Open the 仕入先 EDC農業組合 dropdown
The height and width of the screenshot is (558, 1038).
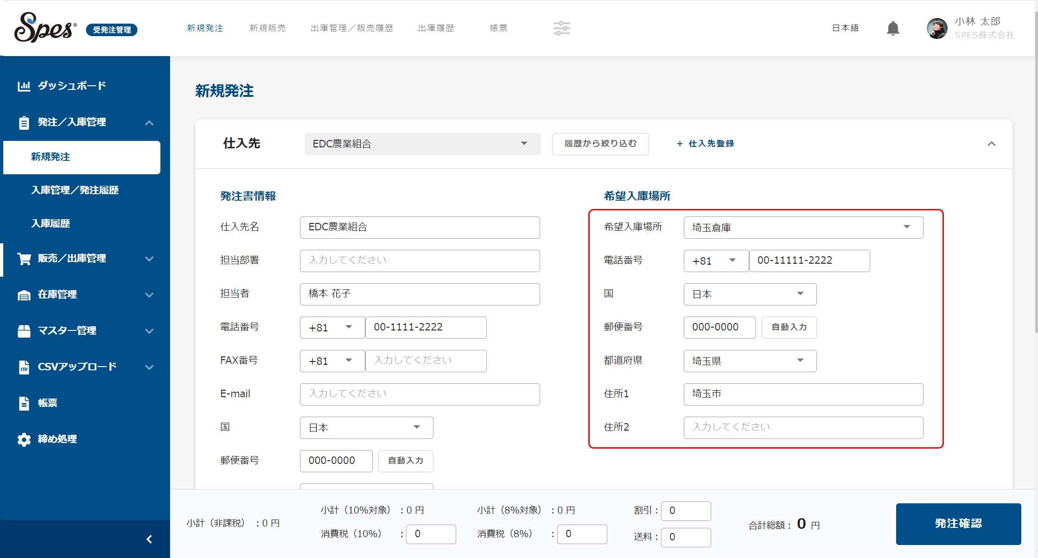click(422, 144)
